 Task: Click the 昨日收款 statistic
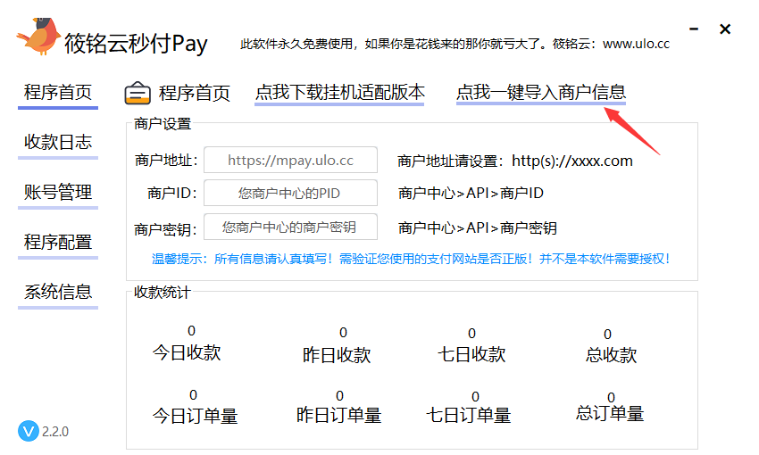coord(337,347)
